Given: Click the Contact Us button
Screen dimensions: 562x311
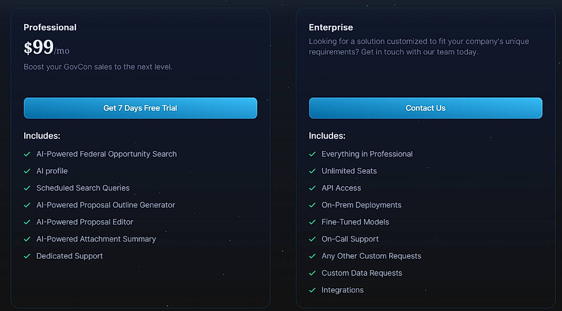Looking at the screenshot, I should pos(425,108).
